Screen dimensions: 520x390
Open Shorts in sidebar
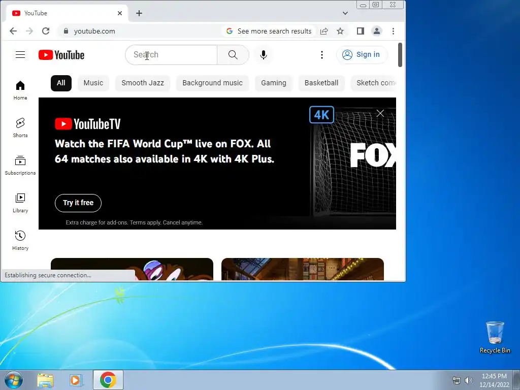coord(20,127)
